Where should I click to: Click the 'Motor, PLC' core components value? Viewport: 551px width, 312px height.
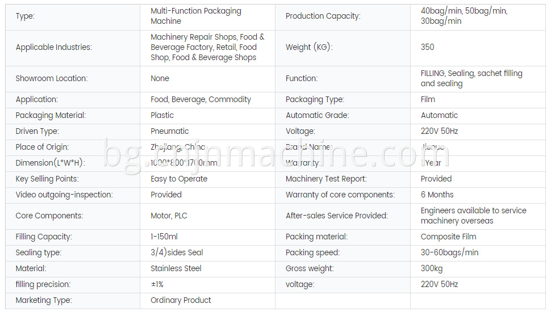pyautogui.click(x=169, y=216)
